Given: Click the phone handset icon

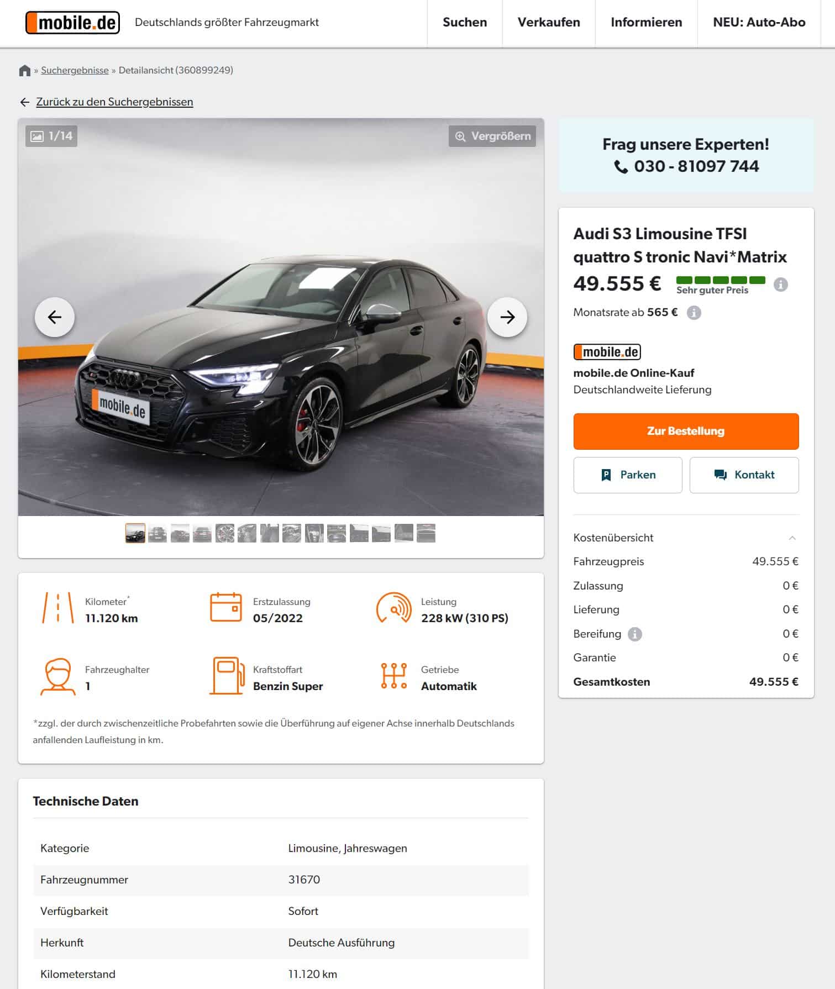Looking at the screenshot, I should (621, 167).
